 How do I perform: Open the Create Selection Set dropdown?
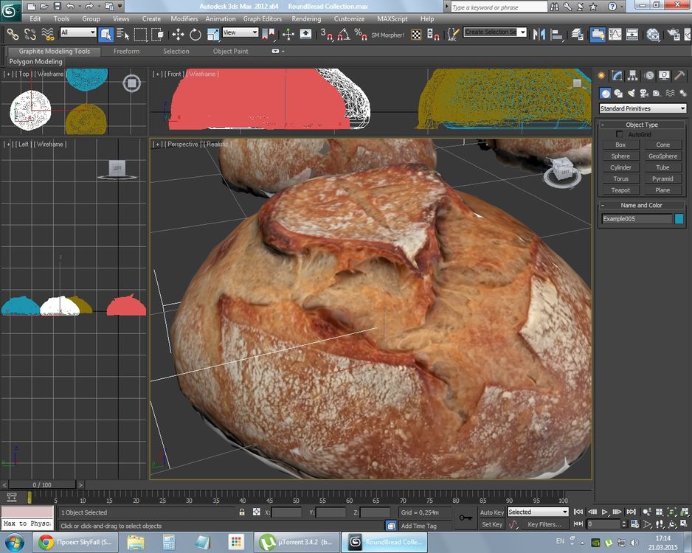pyautogui.click(x=495, y=32)
